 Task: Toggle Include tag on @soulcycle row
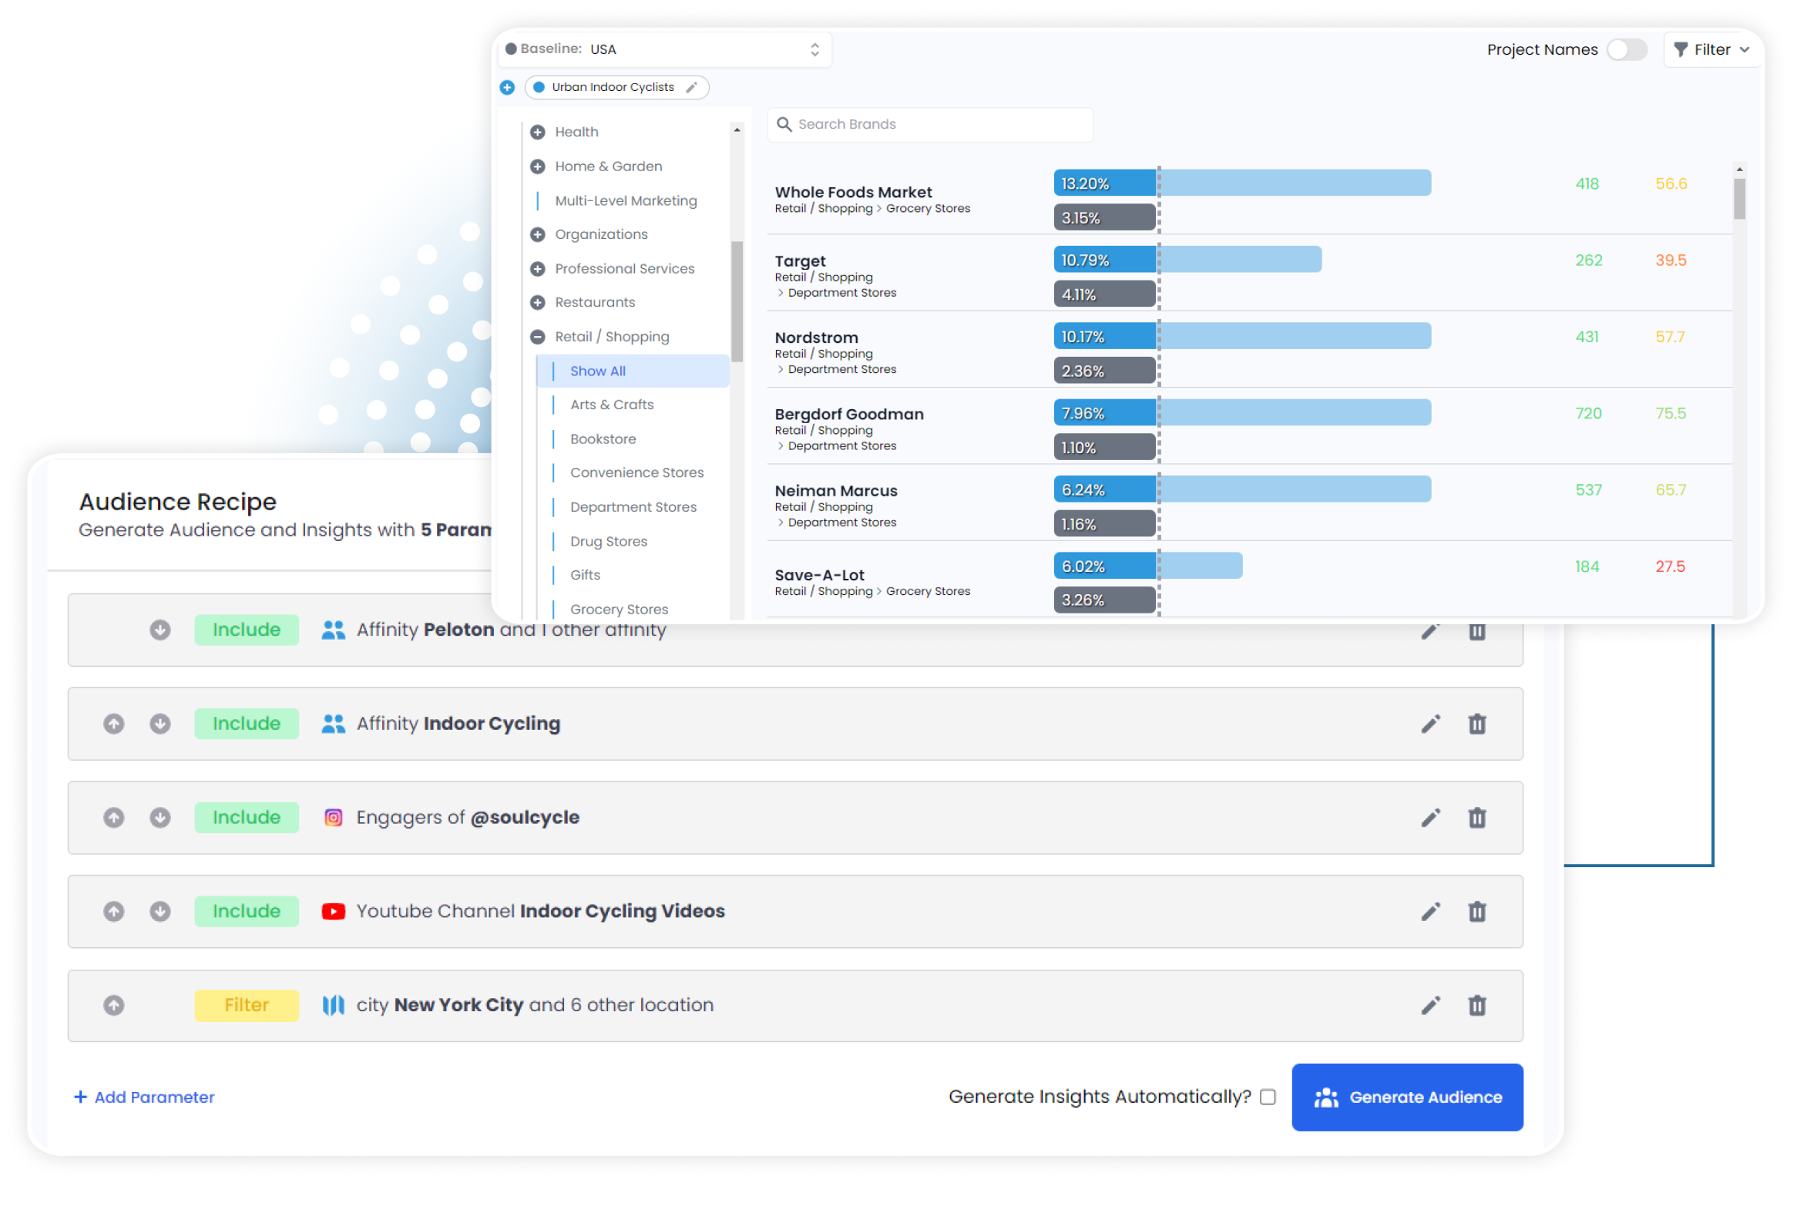(246, 817)
